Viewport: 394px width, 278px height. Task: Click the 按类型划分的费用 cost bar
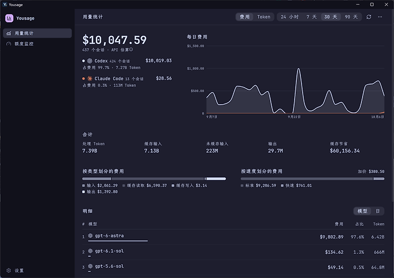point(154,179)
